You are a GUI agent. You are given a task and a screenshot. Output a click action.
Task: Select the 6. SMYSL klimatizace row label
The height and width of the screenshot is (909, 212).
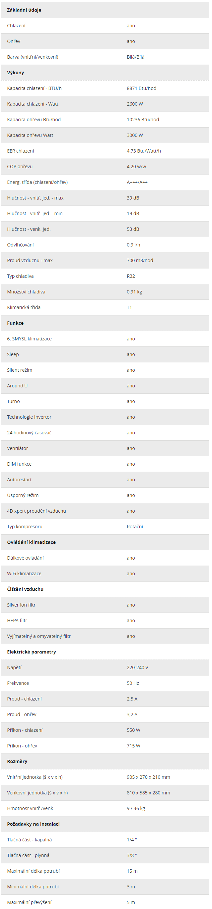(29, 339)
